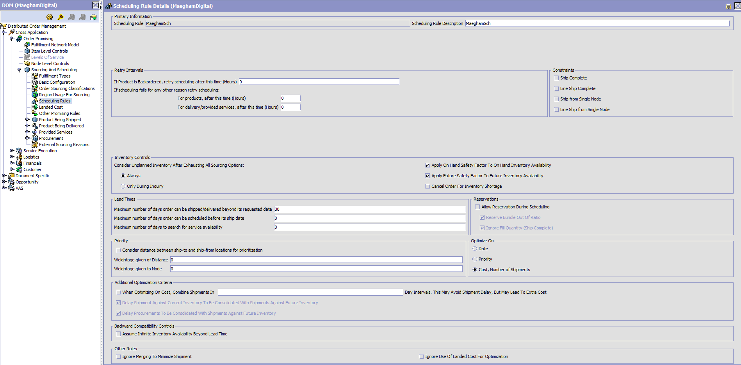The height and width of the screenshot is (365, 741).
Task: Expand the Logistics tree node
Action: point(12,157)
